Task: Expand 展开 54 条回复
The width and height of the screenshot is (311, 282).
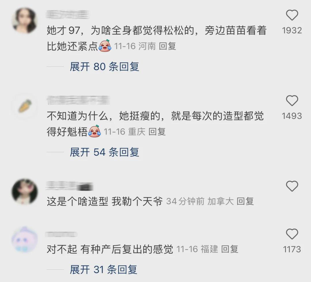Action: (x=104, y=152)
